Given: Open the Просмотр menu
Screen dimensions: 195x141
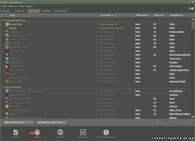Looking at the screenshot, I should 13,6.
